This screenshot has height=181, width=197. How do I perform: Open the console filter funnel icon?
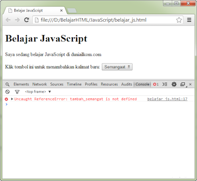[17, 92]
